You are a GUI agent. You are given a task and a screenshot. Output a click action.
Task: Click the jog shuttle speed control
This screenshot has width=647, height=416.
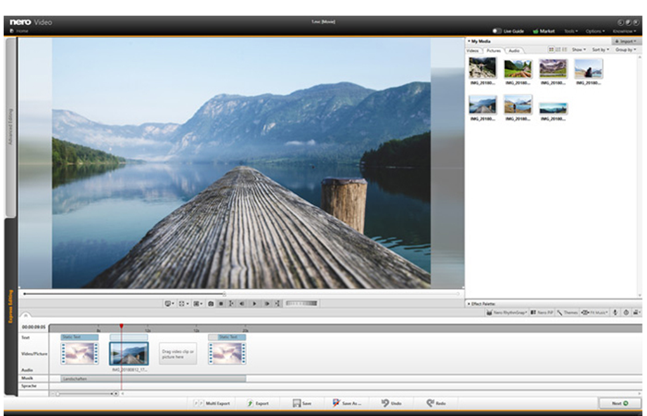coord(302,303)
